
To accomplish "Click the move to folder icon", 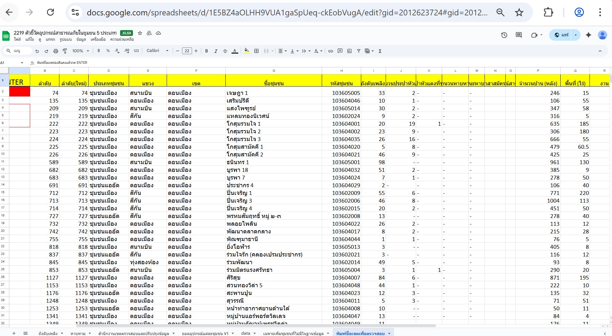I will (149, 33).
